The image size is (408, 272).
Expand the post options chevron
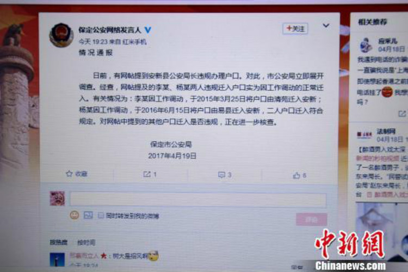click(x=326, y=26)
